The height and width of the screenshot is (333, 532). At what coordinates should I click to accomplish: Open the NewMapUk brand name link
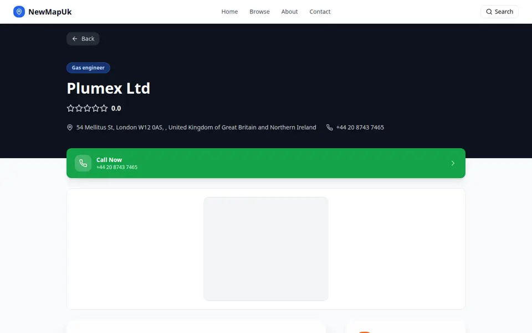(x=50, y=12)
